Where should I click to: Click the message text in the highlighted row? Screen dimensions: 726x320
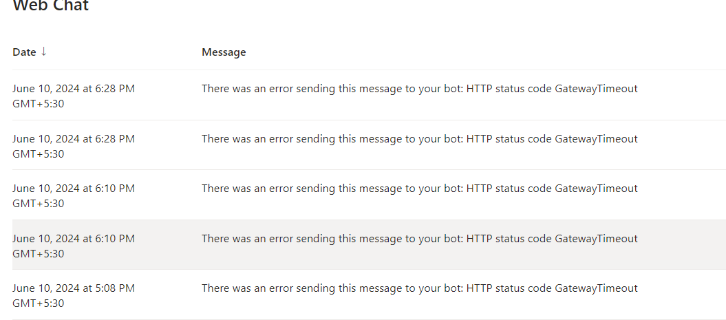419,238
